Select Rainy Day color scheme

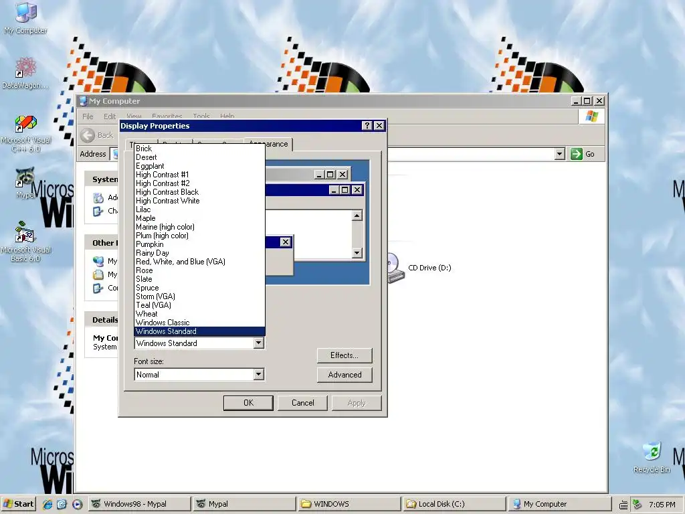pos(199,253)
